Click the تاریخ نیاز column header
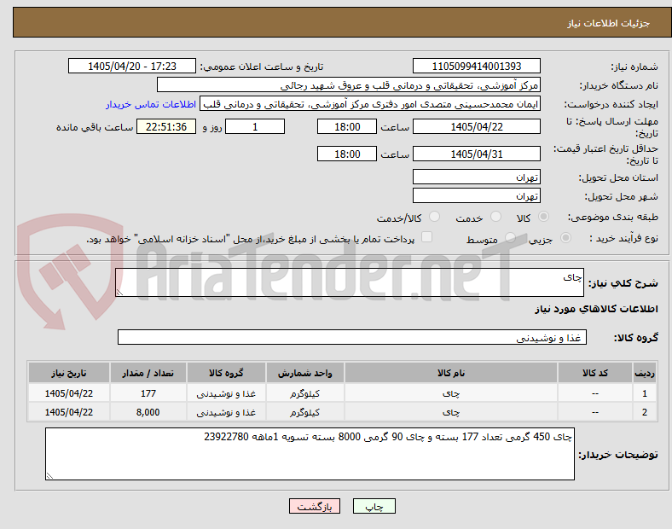The height and width of the screenshot is (529, 672). click(x=68, y=373)
